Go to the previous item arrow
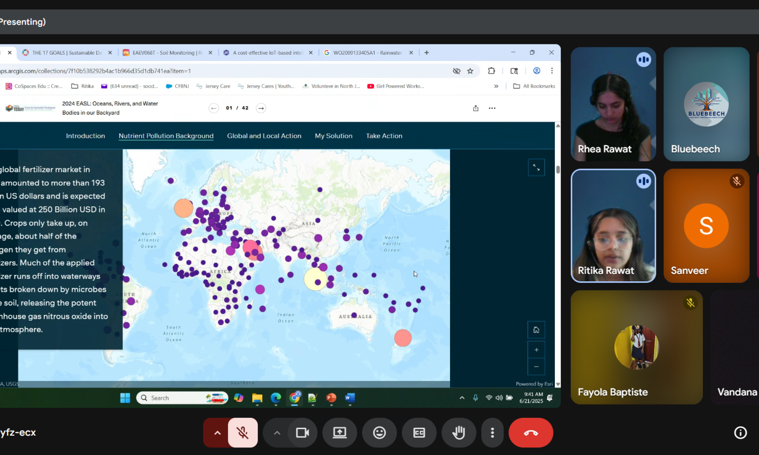The height and width of the screenshot is (455, 759). coord(214,108)
